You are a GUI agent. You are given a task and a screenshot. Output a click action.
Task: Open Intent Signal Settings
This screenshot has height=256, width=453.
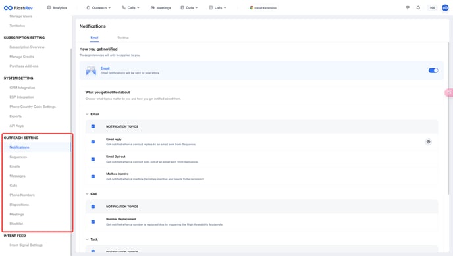pos(26,245)
